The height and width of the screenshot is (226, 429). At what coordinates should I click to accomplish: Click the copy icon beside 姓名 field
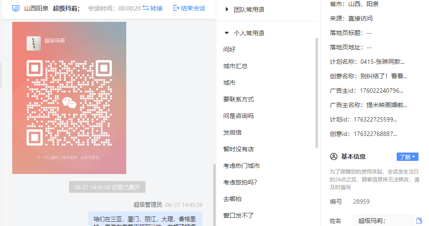pyautogui.click(x=419, y=221)
